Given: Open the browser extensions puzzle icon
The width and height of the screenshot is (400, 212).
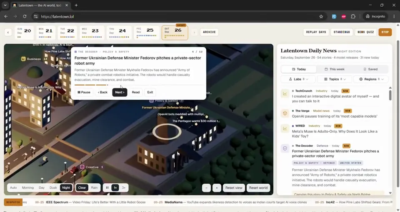Looking at the screenshot, I should pos(353,16).
